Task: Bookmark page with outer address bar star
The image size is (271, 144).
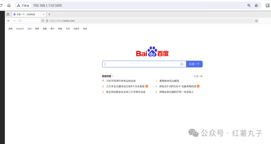Action: pyautogui.click(x=256, y=6)
